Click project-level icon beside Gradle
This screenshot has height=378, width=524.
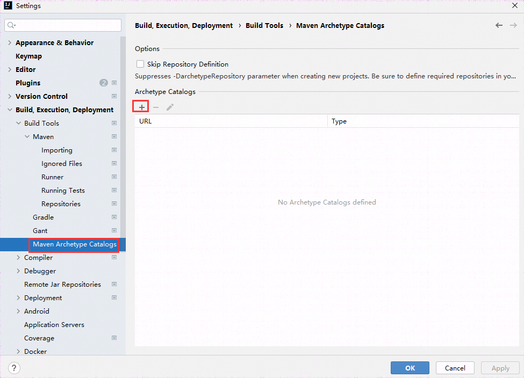tap(114, 217)
